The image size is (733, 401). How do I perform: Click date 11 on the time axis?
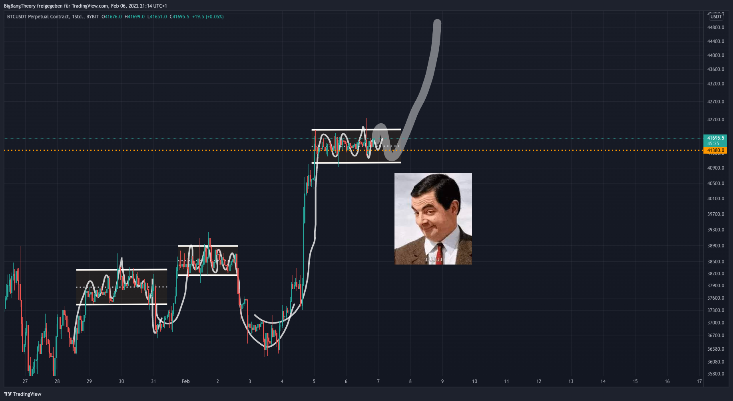tap(506, 381)
